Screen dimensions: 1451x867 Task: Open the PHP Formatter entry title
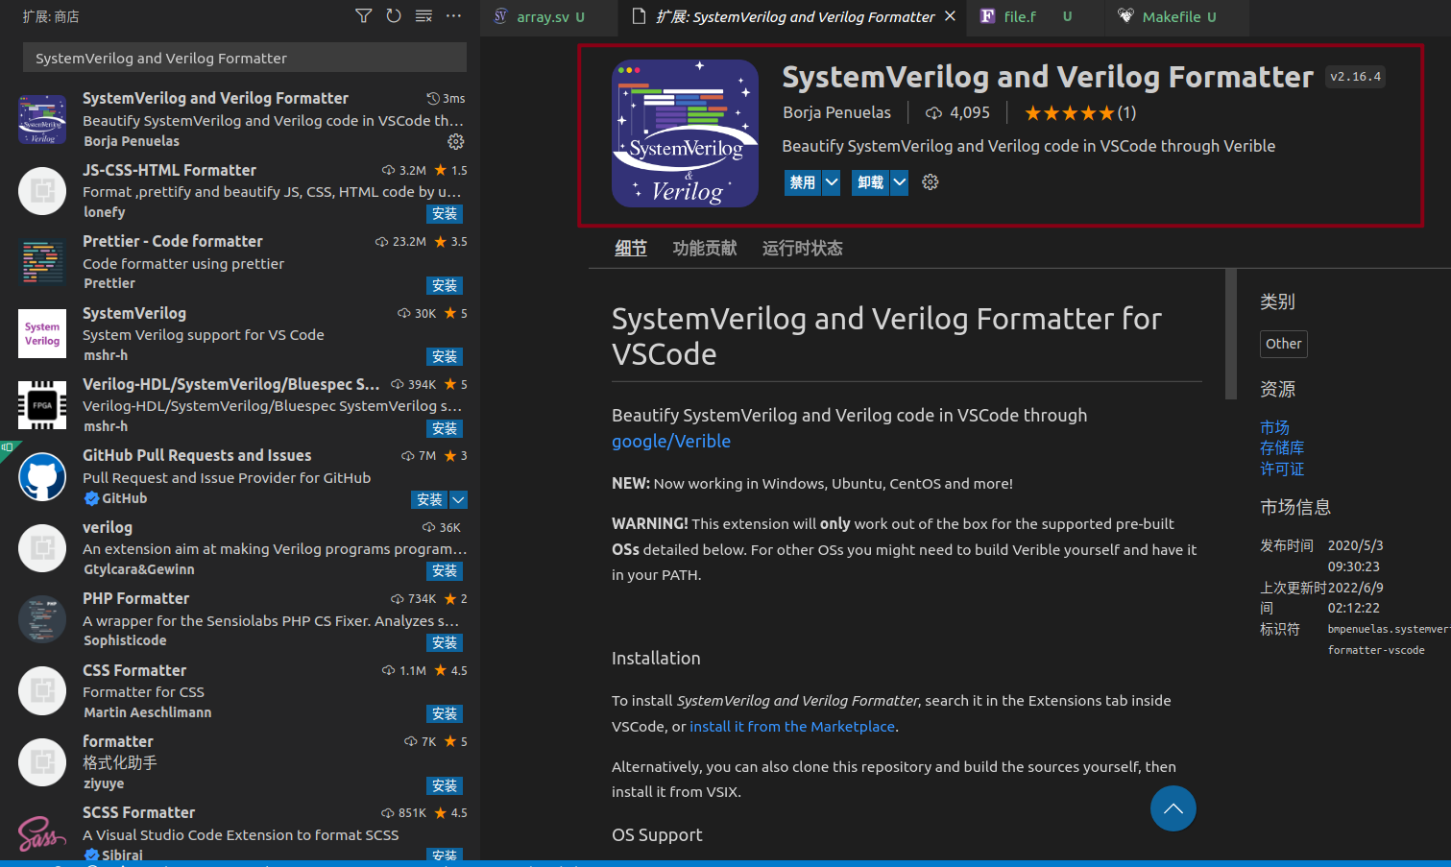pyautogui.click(x=135, y=598)
